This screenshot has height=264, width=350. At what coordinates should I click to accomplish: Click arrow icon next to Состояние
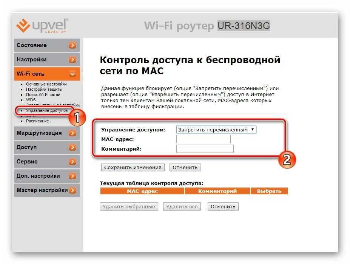point(72,46)
